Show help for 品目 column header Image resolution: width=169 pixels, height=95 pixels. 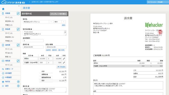(32, 56)
